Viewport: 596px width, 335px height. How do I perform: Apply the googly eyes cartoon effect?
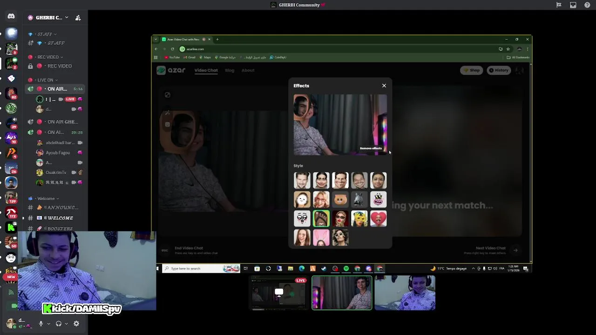(302, 219)
